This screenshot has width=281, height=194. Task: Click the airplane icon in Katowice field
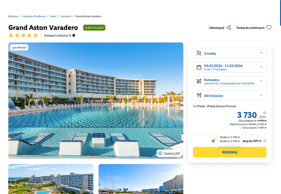tap(199, 81)
